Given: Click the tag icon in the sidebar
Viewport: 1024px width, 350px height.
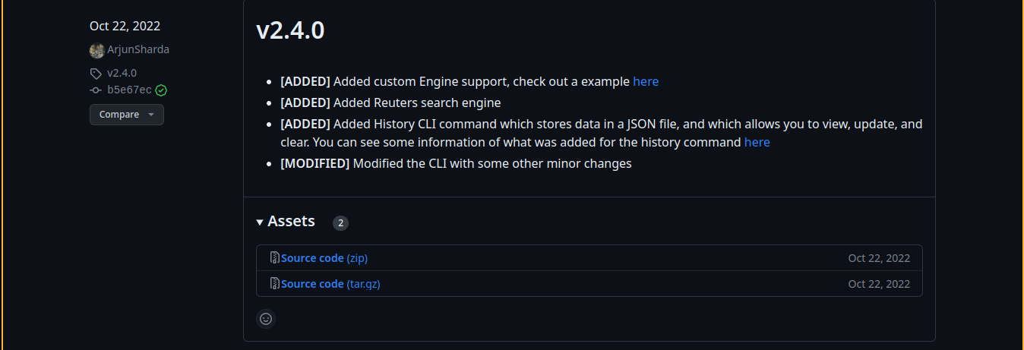Looking at the screenshot, I should (x=96, y=74).
